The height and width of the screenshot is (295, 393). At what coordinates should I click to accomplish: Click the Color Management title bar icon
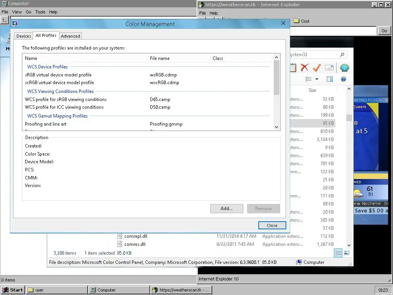click(15, 23)
